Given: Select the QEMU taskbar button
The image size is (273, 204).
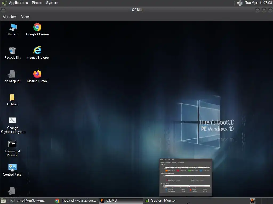Looking at the screenshot, I should point(121,201).
